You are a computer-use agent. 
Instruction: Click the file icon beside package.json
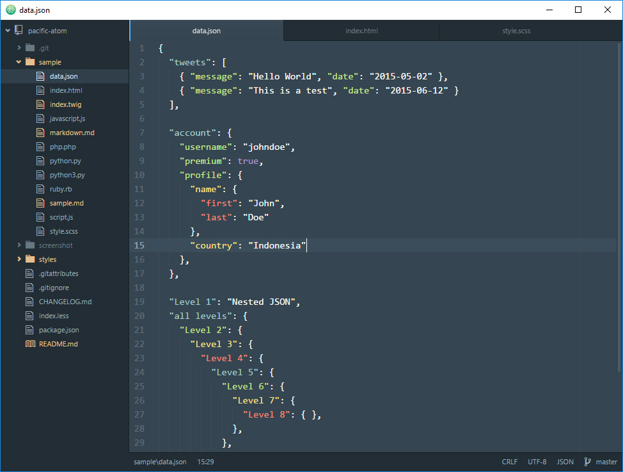pos(30,330)
